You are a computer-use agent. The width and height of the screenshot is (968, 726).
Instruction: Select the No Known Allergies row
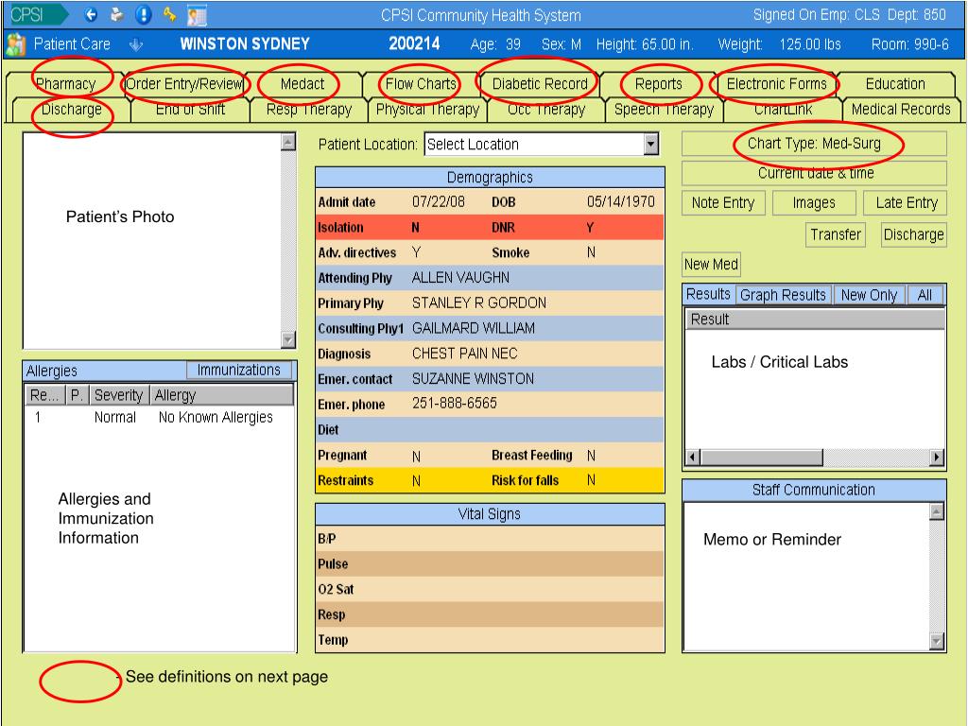[159, 417]
